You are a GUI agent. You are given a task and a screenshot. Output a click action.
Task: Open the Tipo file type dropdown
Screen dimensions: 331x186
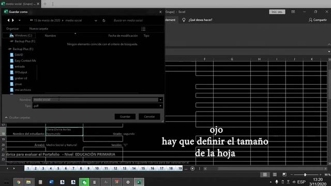click(x=98, y=106)
